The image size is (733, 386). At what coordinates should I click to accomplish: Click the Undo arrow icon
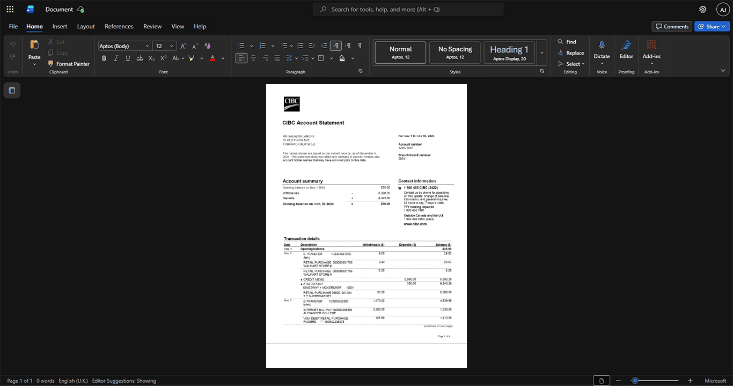pyautogui.click(x=13, y=44)
